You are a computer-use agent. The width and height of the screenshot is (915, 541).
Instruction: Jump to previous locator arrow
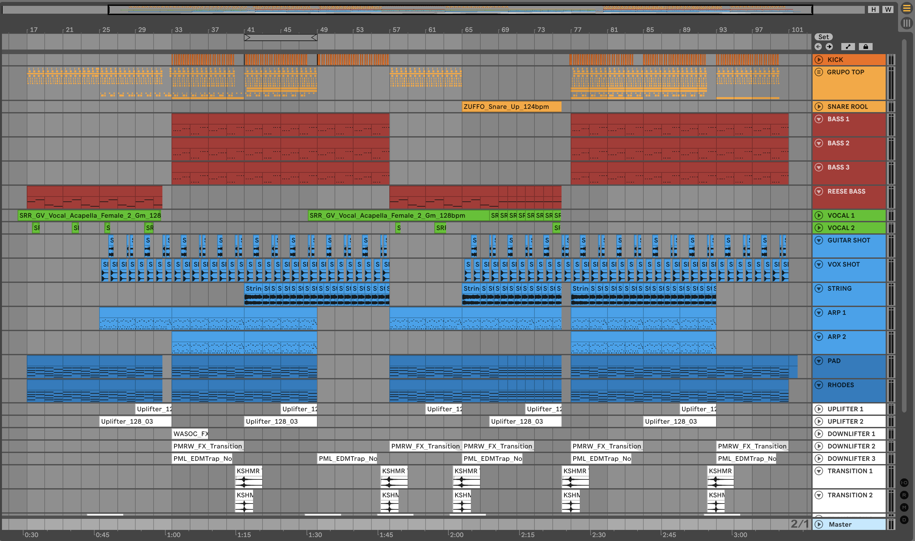pos(818,47)
